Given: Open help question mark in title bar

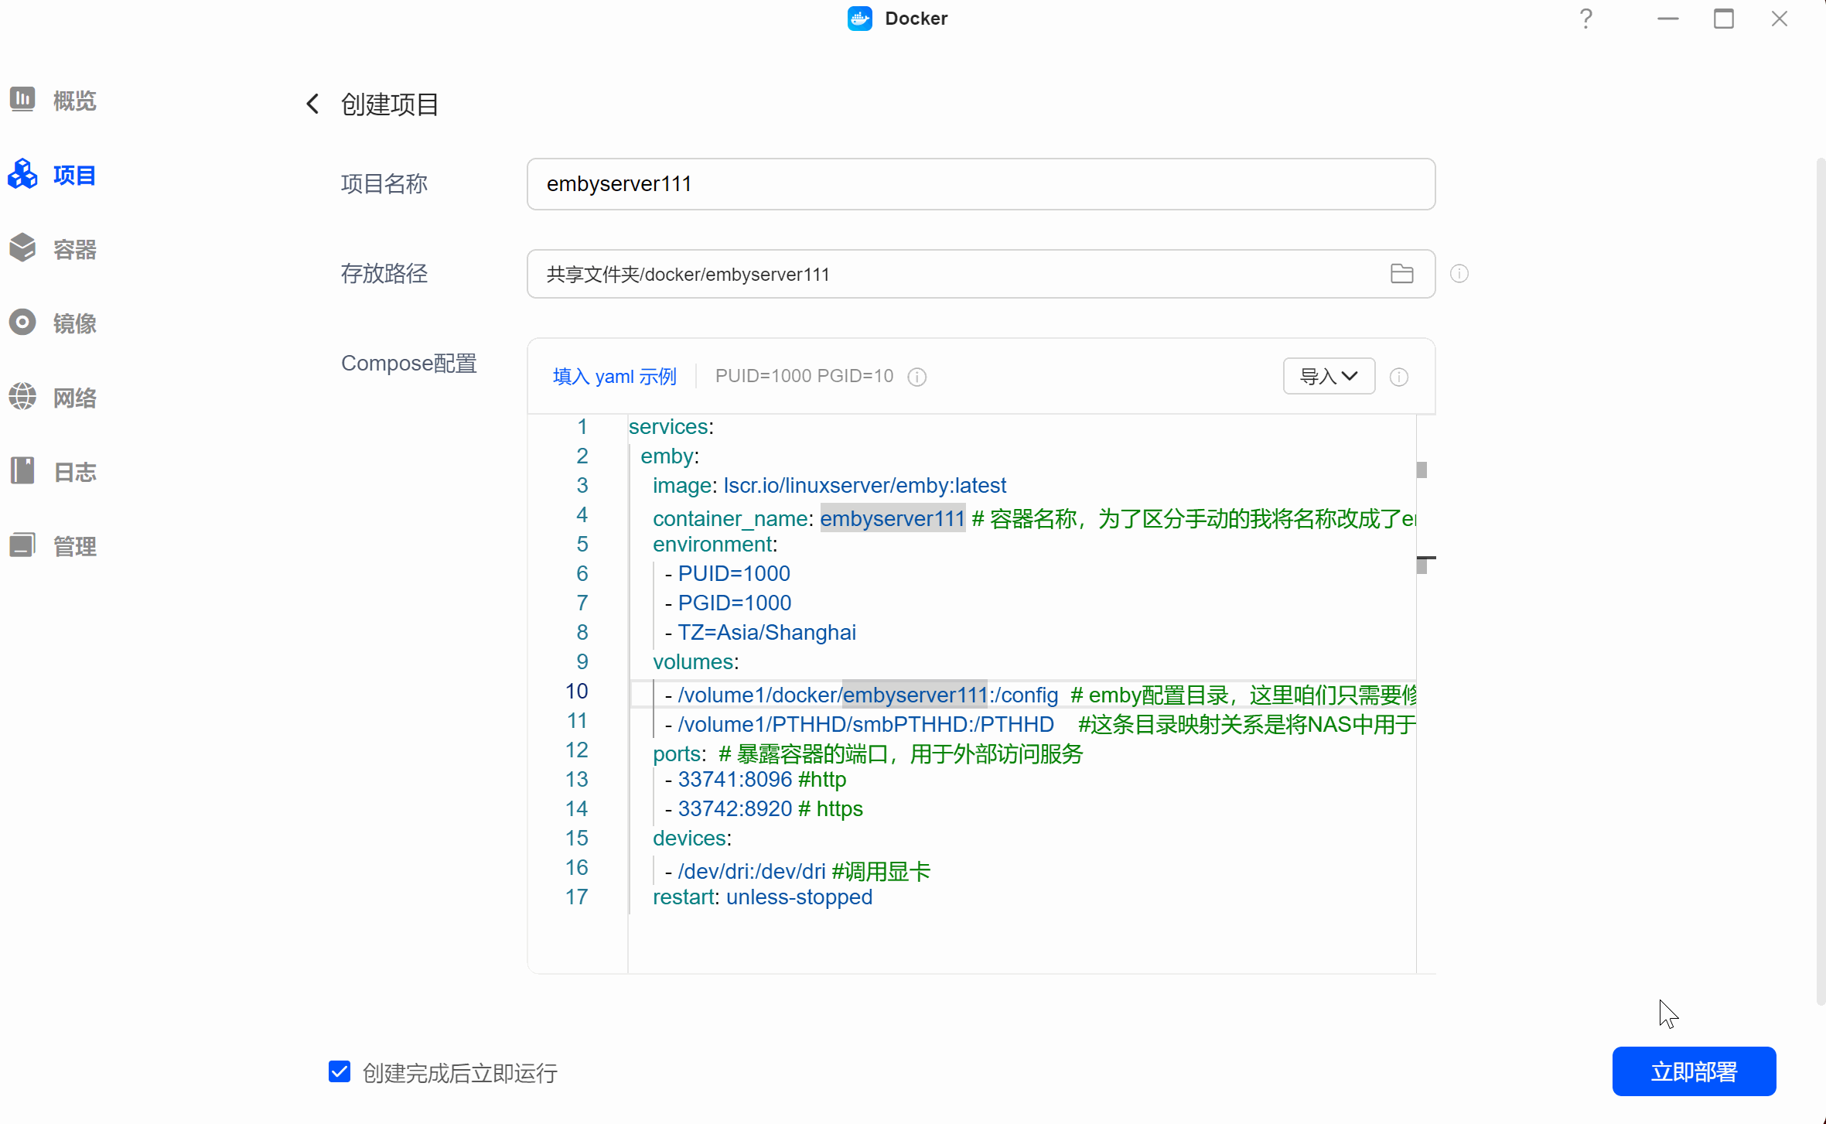Looking at the screenshot, I should point(1586,19).
